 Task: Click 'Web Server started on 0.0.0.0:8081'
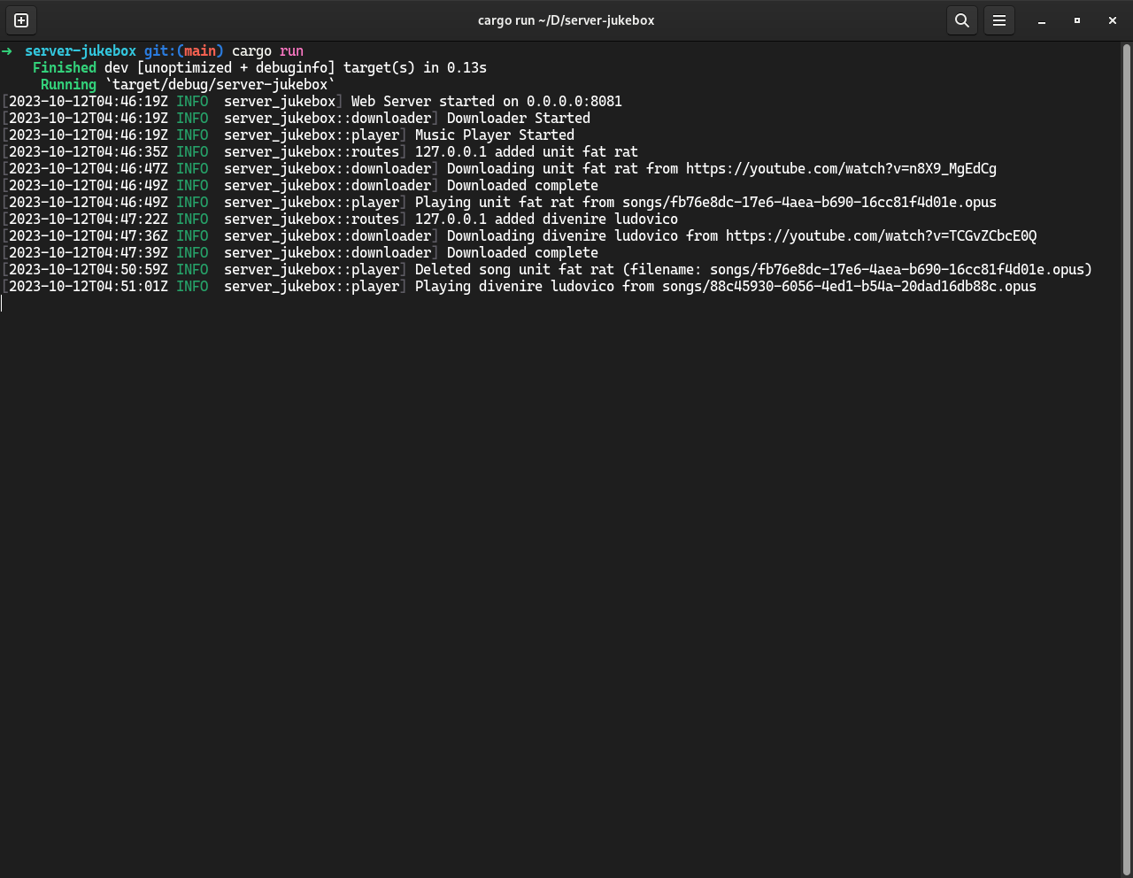point(486,101)
